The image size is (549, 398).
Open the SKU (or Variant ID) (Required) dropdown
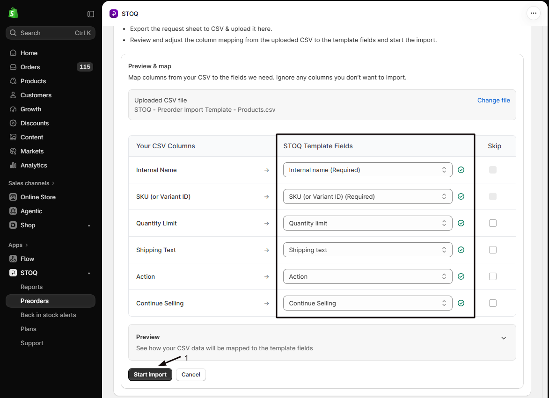(x=367, y=196)
